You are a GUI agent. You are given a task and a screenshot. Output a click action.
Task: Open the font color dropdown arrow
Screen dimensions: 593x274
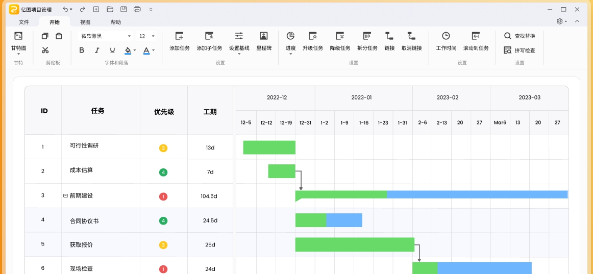tap(154, 51)
